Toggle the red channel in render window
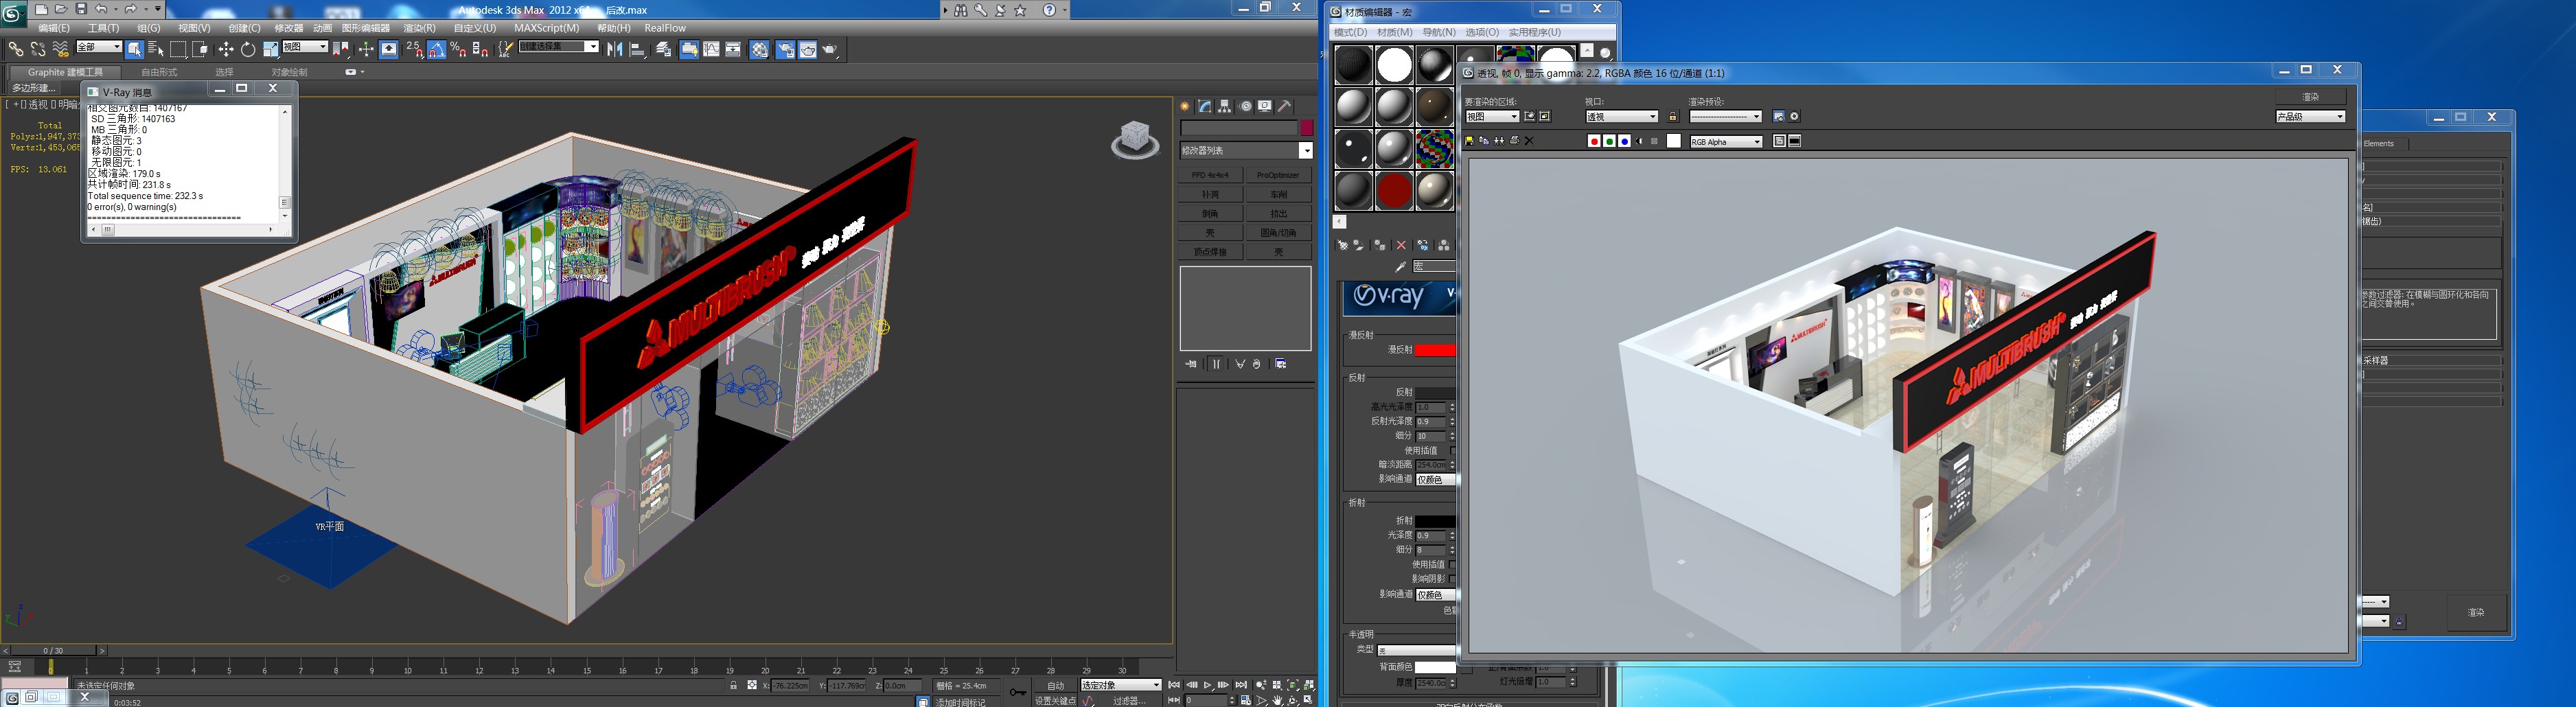This screenshot has height=707, width=2576. pyautogui.click(x=1594, y=141)
